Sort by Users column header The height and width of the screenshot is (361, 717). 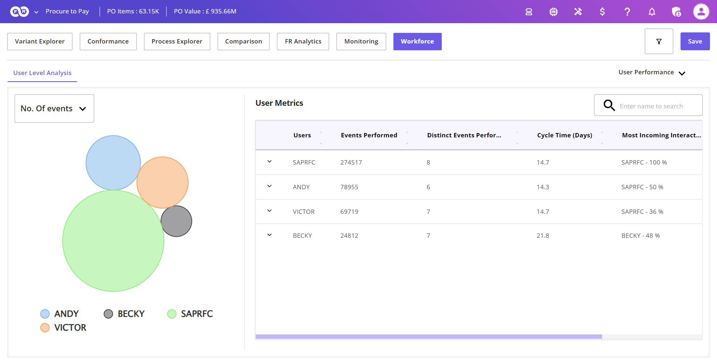click(x=302, y=135)
